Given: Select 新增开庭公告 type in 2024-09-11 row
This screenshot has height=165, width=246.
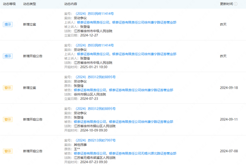Looking at the screenshot, I should click(x=33, y=120).
